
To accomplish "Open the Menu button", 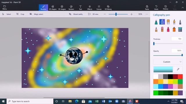I will pos(5,8).
